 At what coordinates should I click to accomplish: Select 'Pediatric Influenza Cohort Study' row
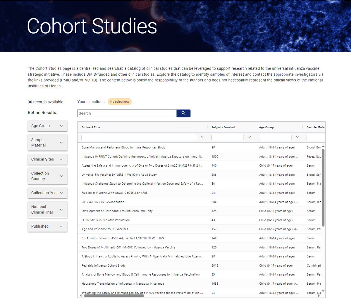click(199, 265)
